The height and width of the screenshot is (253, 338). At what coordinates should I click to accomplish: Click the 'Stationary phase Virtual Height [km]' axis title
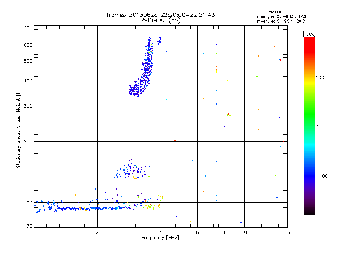tap(18, 126)
